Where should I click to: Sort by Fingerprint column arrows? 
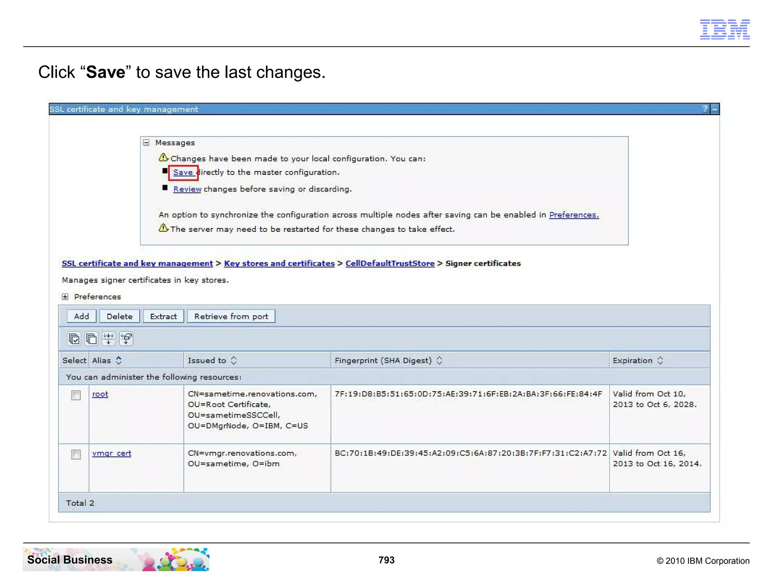[439, 360]
